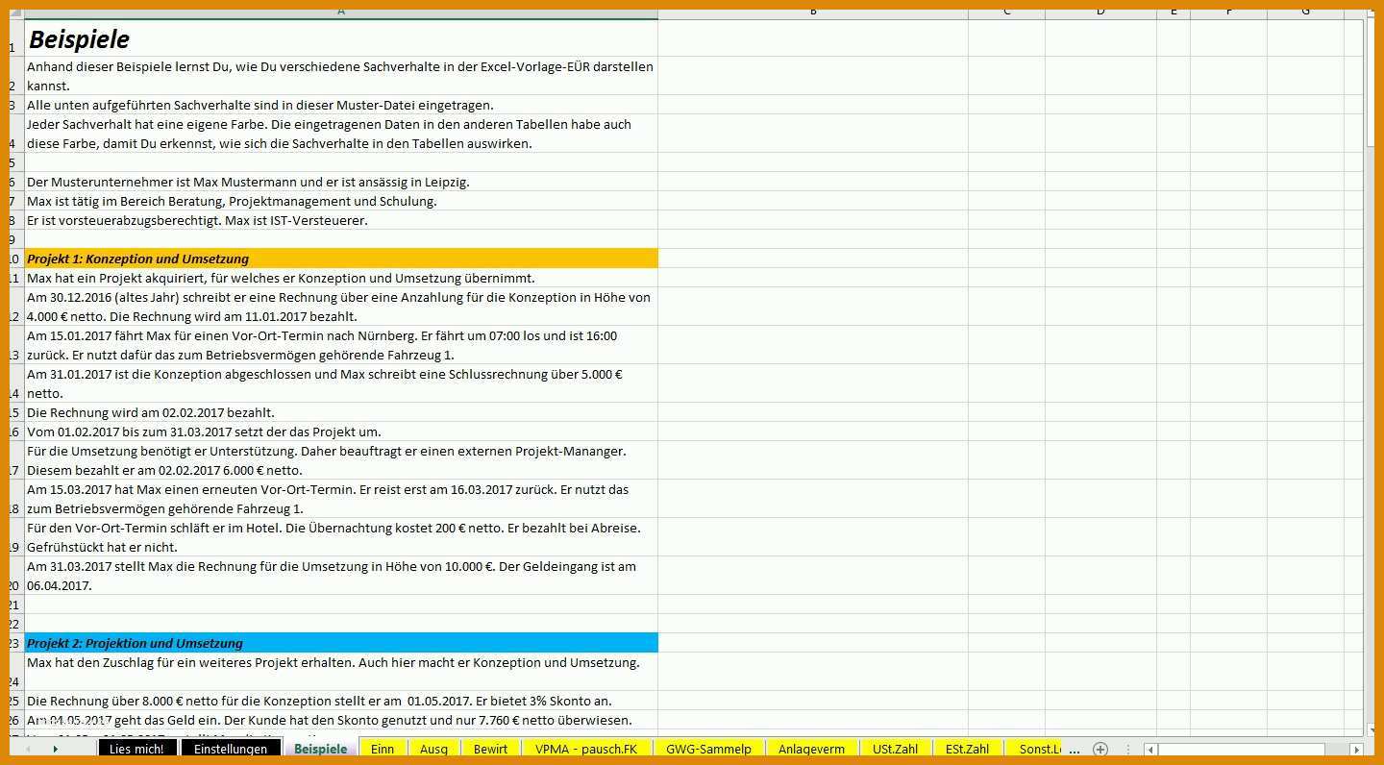Select cell 'Anhand dieser Beispiele lernst Du'

(x=341, y=76)
